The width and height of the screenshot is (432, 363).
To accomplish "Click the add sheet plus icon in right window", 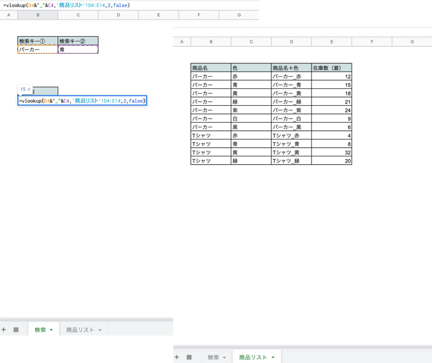I will tap(177, 357).
